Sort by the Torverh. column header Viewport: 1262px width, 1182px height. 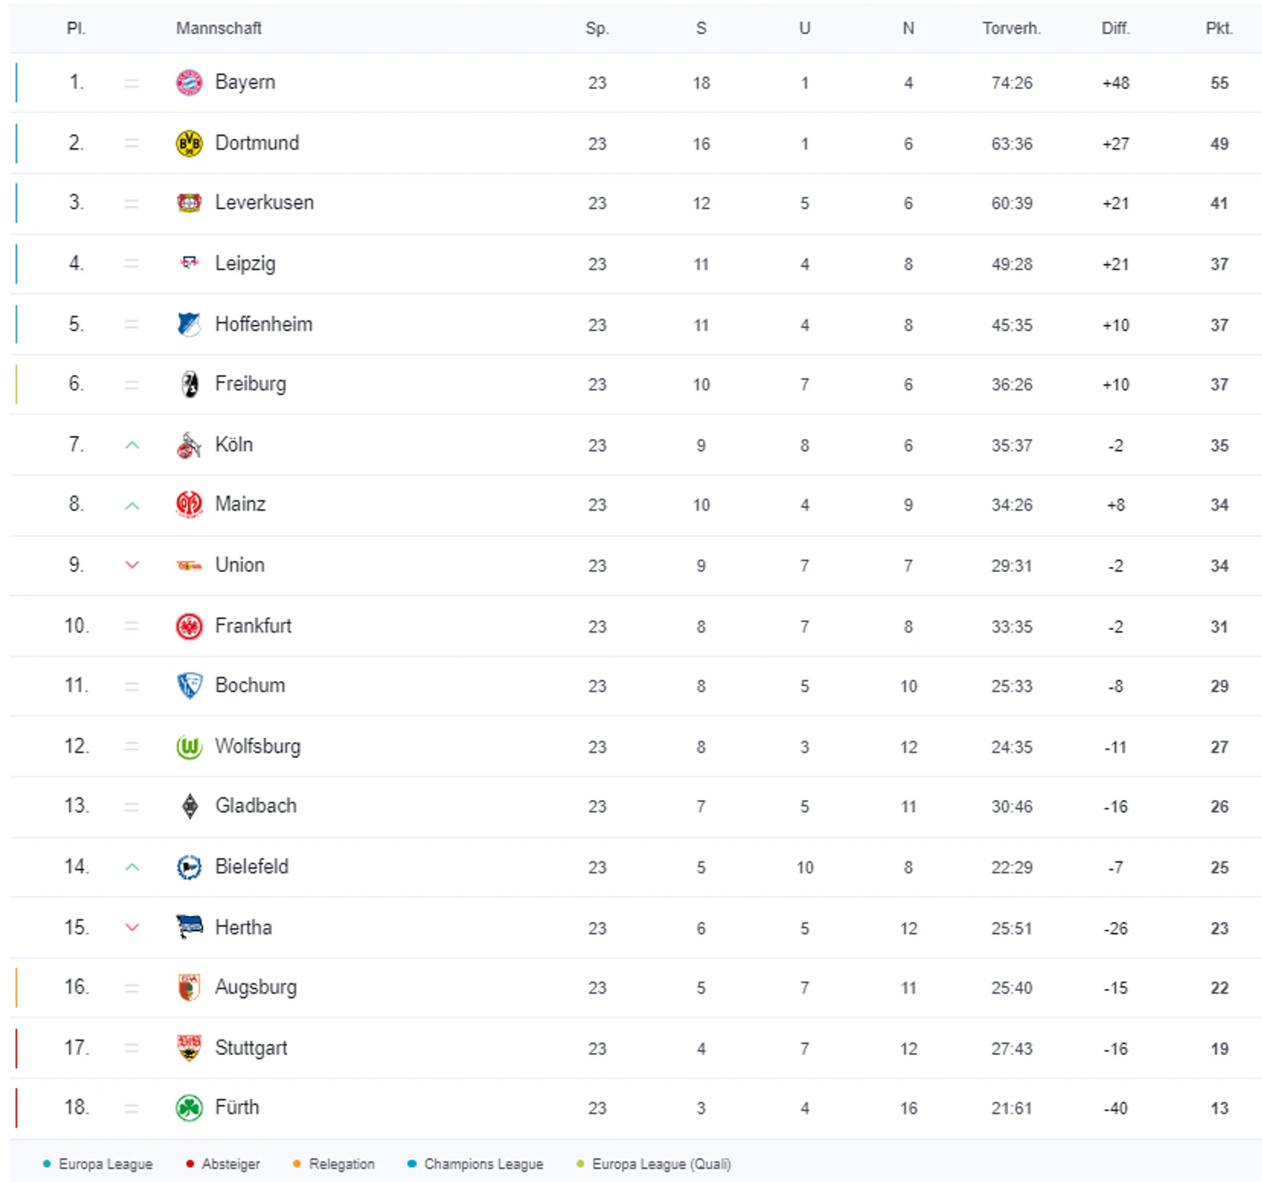tap(1011, 29)
